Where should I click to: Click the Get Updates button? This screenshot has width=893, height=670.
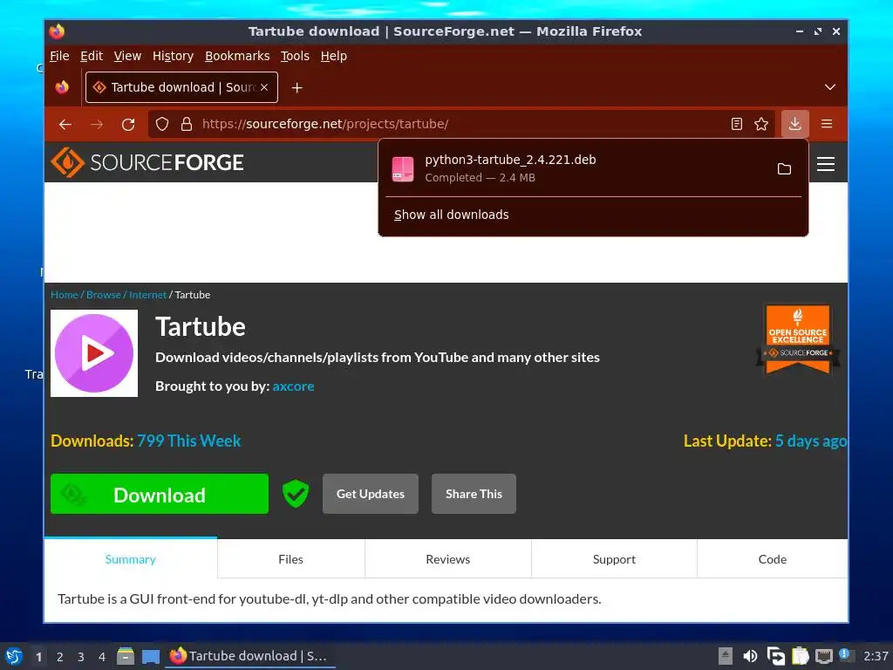pyautogui.click(x=370, y=494)
